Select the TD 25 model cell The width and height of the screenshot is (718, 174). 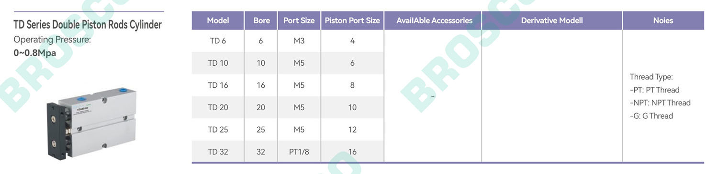click(218, 130)
